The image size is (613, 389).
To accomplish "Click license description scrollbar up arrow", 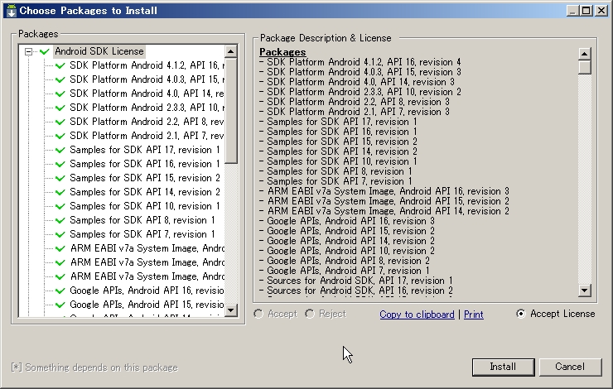I will pyautogui.click(x=585, y=54).
